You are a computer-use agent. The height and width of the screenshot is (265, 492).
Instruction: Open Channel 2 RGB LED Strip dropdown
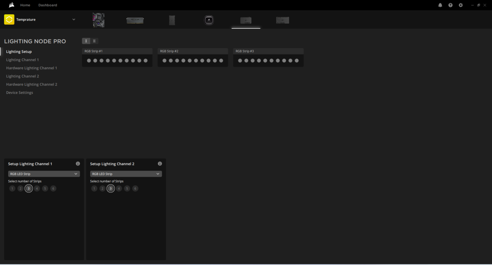(x=126, y=174)
